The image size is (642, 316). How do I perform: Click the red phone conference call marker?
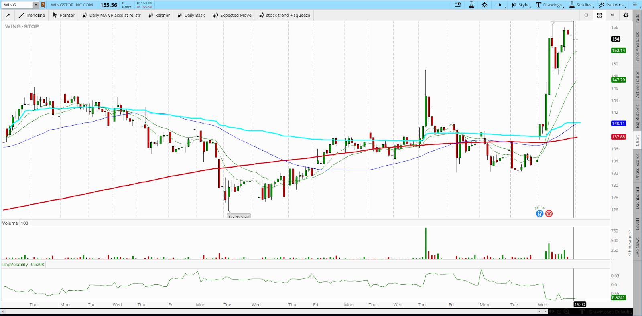pos(549,214)
